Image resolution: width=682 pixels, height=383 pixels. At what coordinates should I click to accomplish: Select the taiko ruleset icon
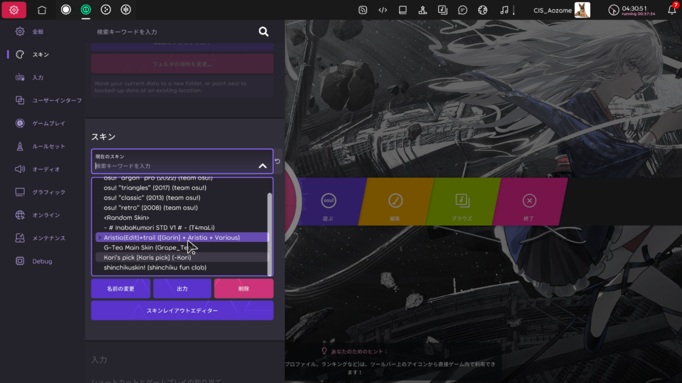[x=86, y=9]
